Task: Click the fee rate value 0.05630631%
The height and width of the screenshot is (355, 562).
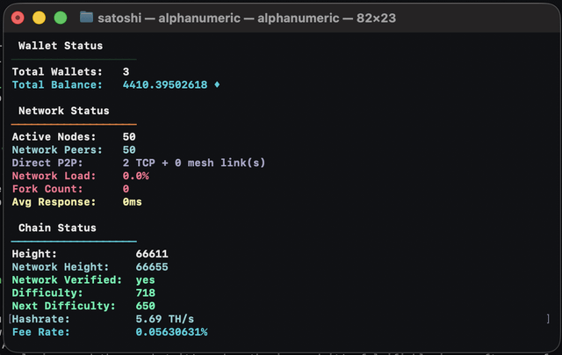Action: pyautogui.click(x=171, y=332)
